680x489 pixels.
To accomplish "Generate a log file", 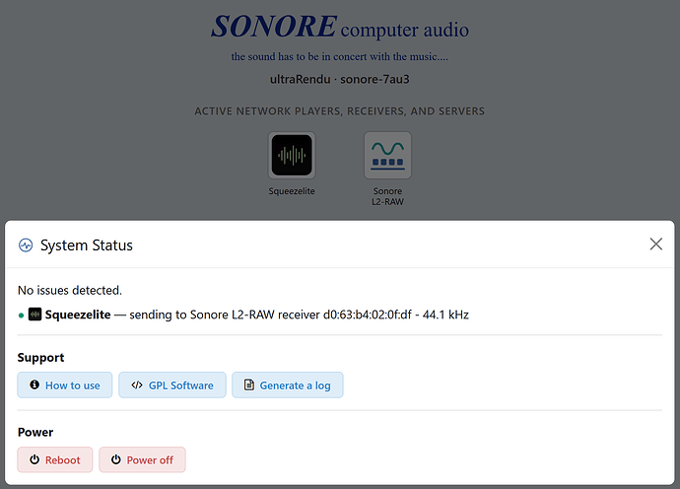I will pos(288,384).
